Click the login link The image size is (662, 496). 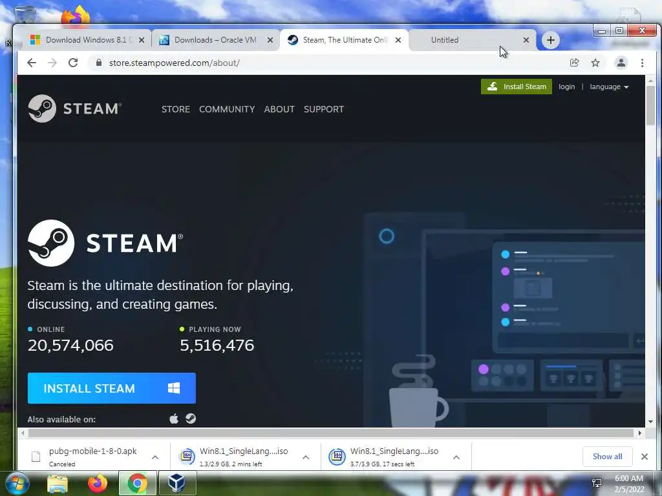click(566, 87)
